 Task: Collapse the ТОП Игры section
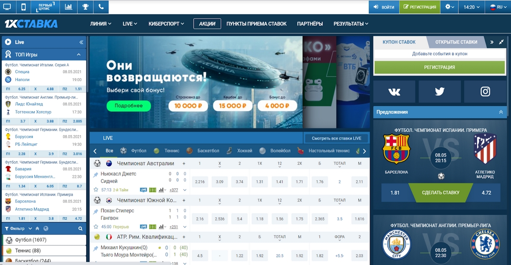78,54
